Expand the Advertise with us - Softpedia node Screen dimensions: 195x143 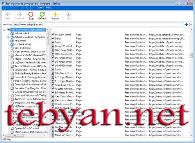8,37
